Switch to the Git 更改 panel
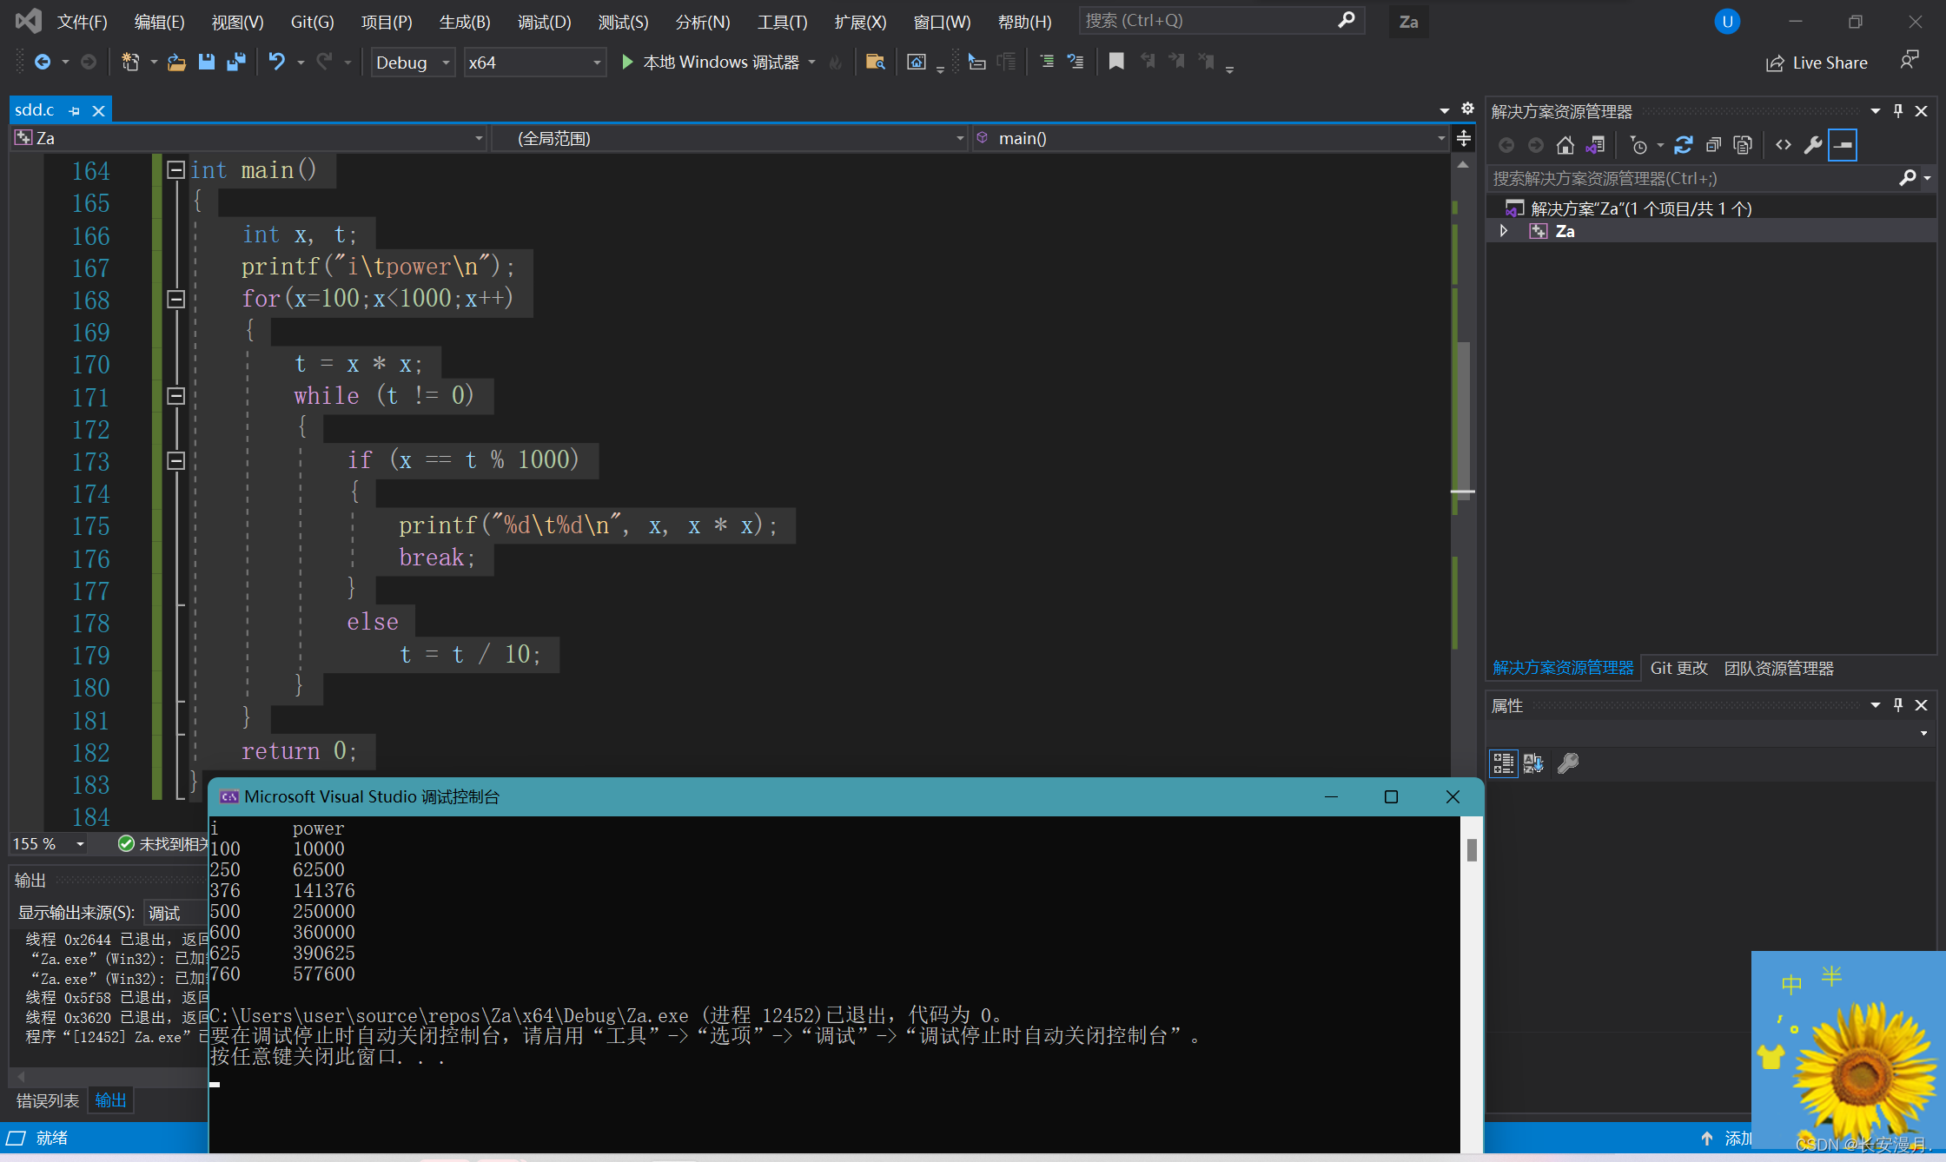The height and width of the screenshot is (1162, 1946). [1678, 668]
